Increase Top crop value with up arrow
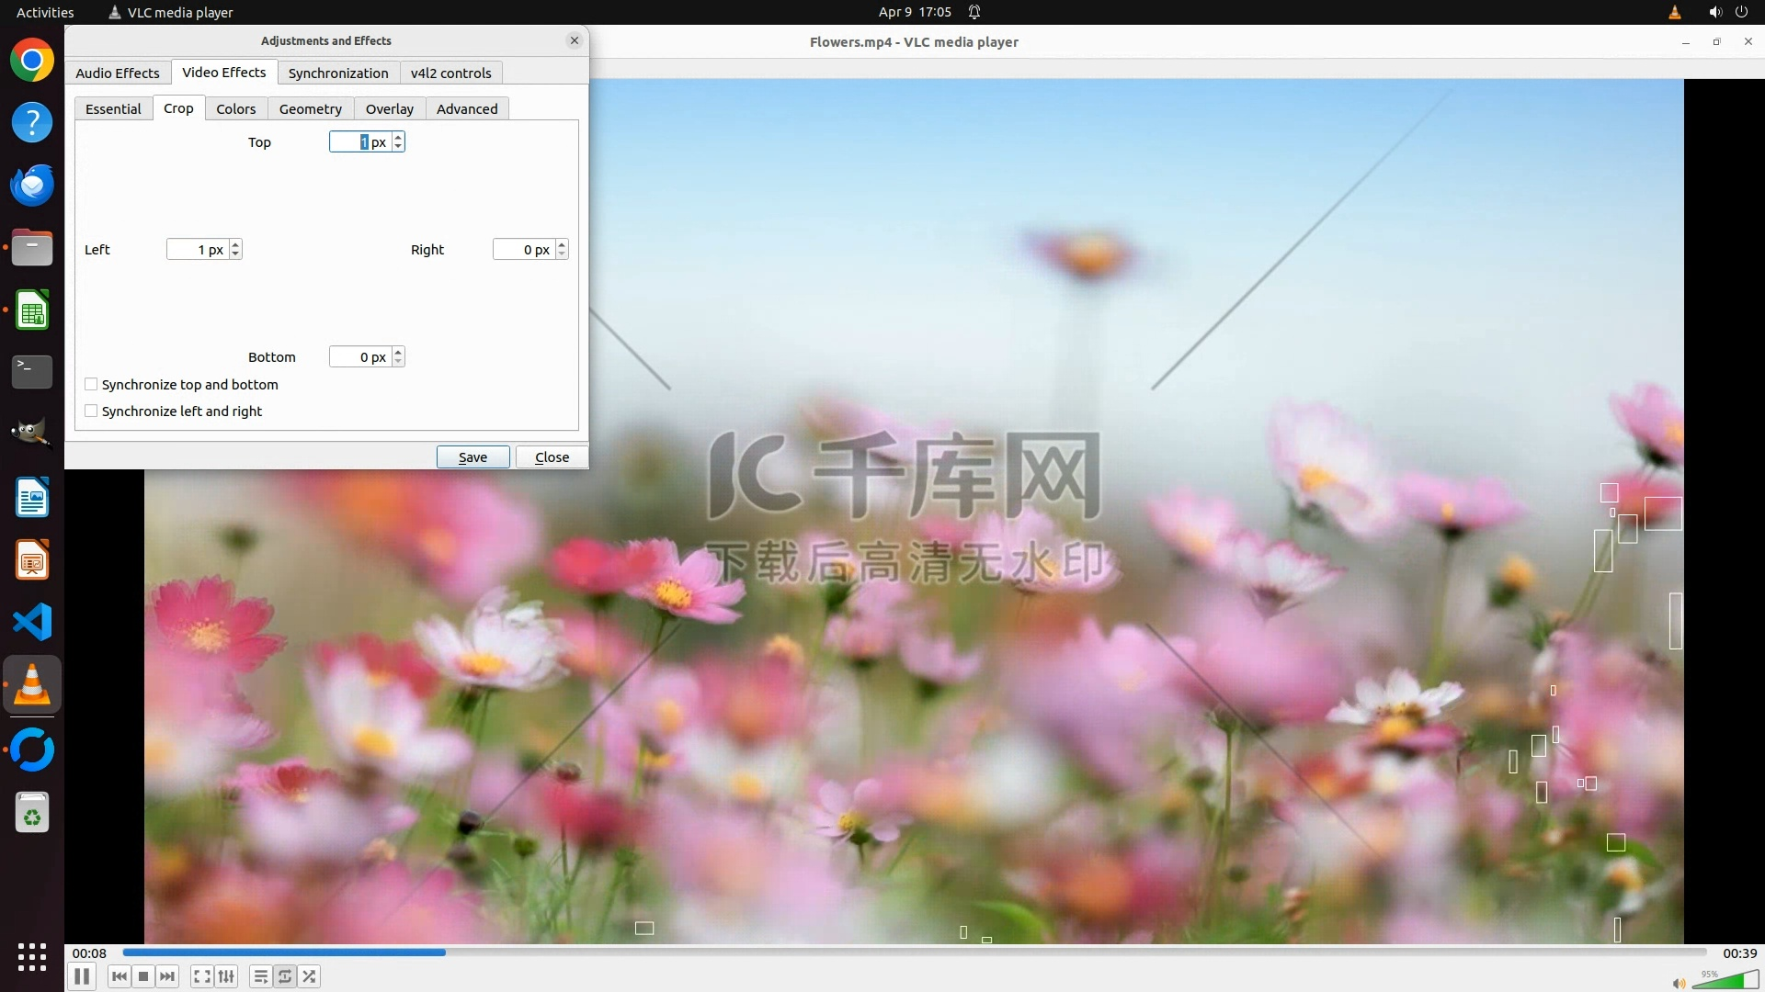Screen dimensions: 1765x992 coord(398,137)
